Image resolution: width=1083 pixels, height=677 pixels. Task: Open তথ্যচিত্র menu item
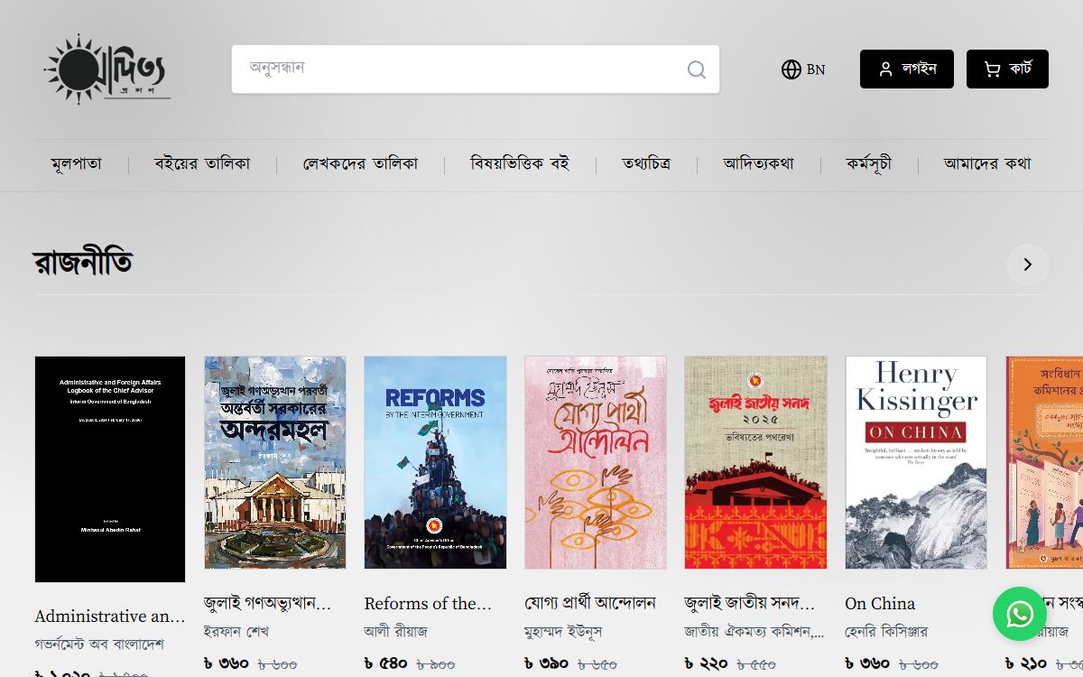646,164
